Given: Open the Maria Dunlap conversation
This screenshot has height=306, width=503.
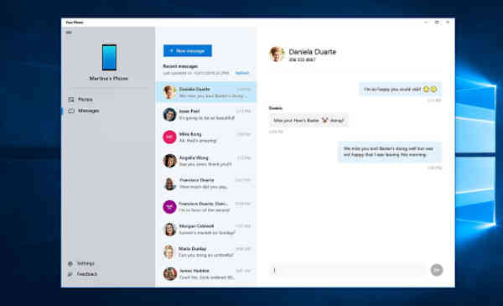Looking at the screenshot, I should [x=206, y=252].
